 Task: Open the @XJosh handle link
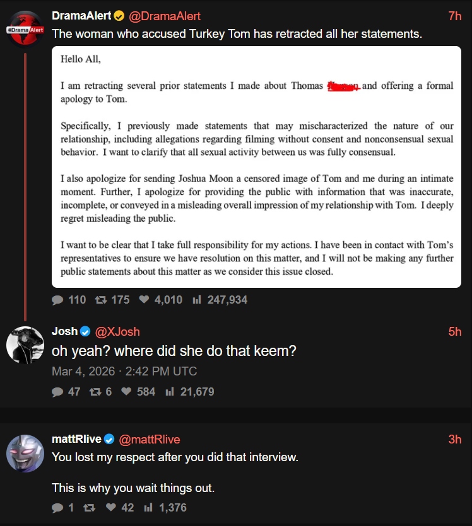pos(117,331)
